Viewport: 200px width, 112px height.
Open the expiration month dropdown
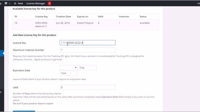coord(69,68)
